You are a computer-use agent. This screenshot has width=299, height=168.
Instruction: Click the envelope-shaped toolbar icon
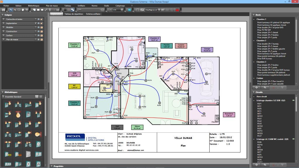142,10
